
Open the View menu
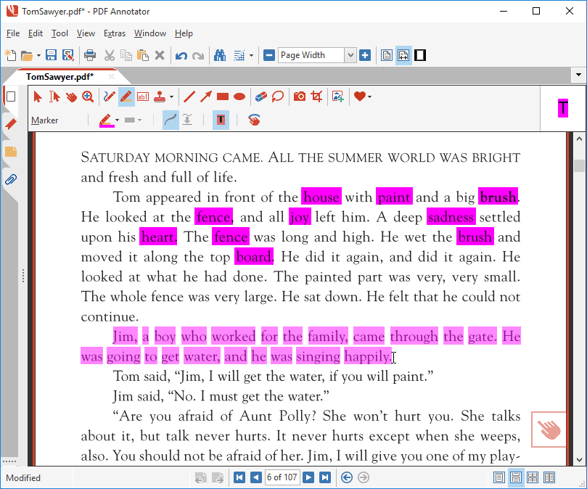(x=86, y=33)
